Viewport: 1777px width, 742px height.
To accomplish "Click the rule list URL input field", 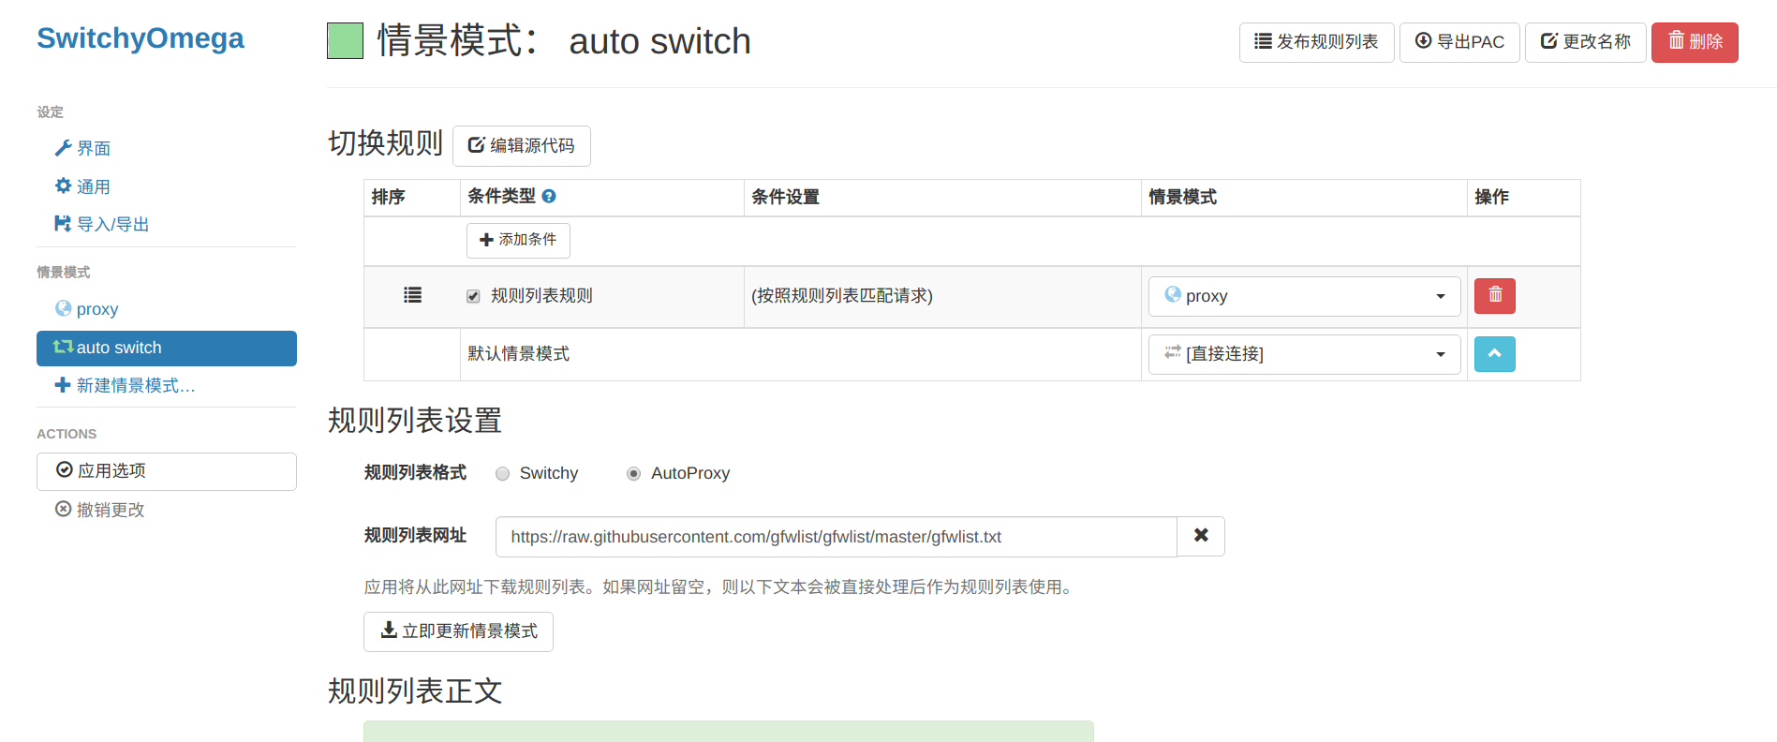I will click(x=836, y=537).
